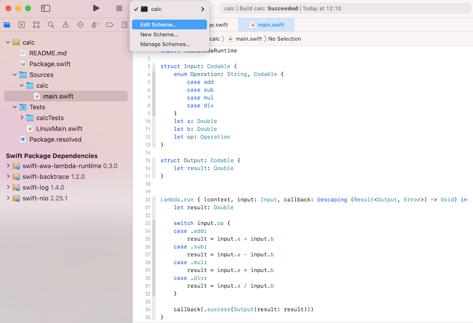Click the struct Input declaration line
The image size is (473, 323).
coord(199,66)
